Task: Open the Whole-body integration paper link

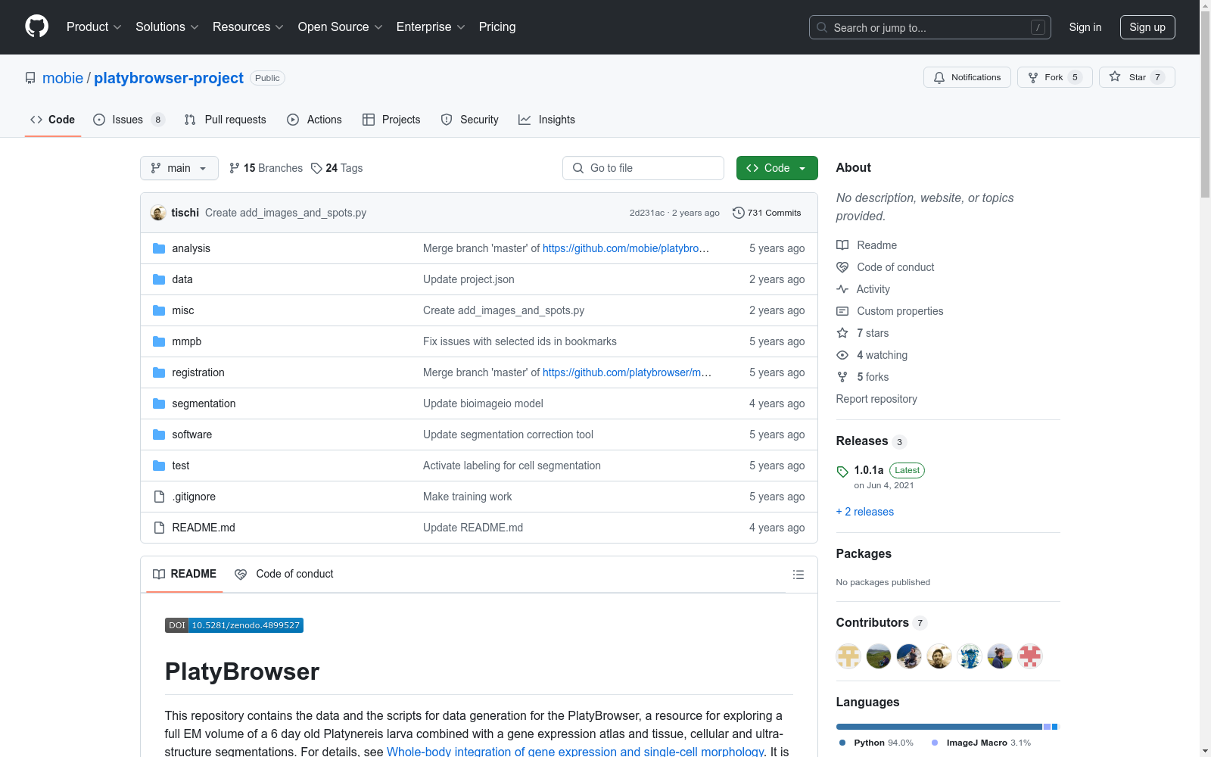Action: (575, 752)
